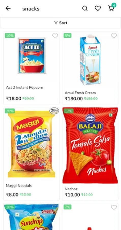Screen dimensions: 121x230
Task: Open the shopping cart with 4 items
Action: coord(111,8)
